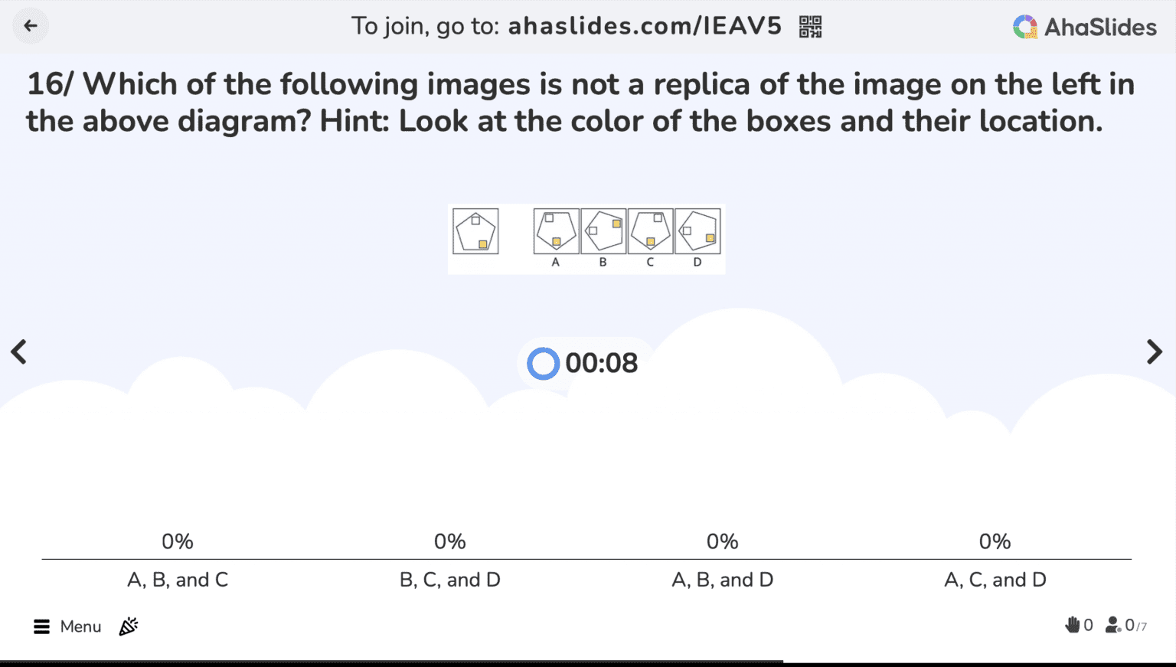
Task: Expand the Menu at the bottom left
Action: (x=41, y=626)
